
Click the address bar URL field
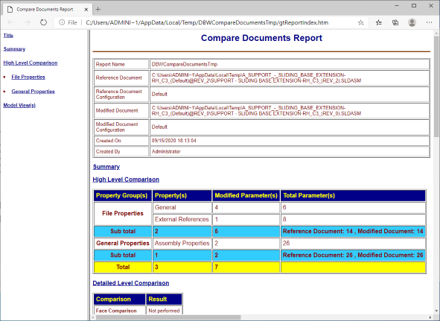[x=207, y=22]
